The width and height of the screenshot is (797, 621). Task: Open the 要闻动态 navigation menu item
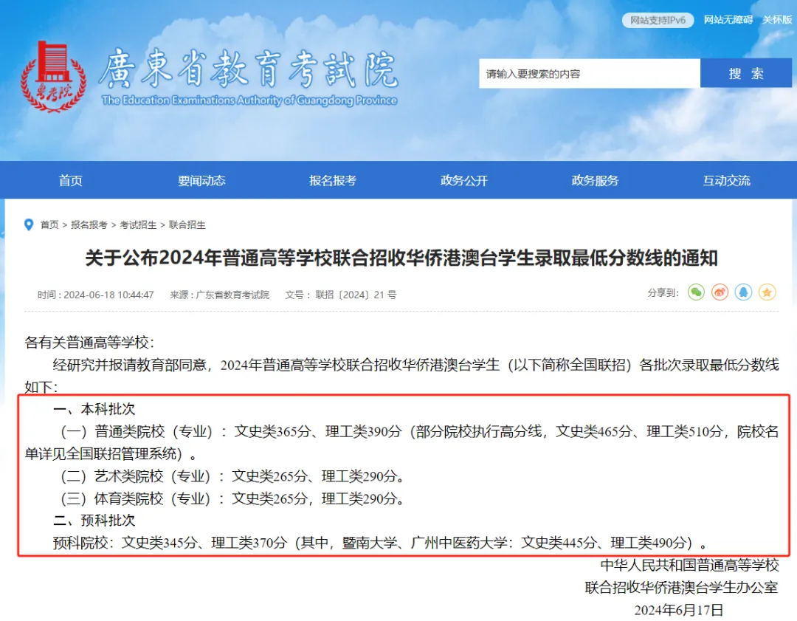201,179
